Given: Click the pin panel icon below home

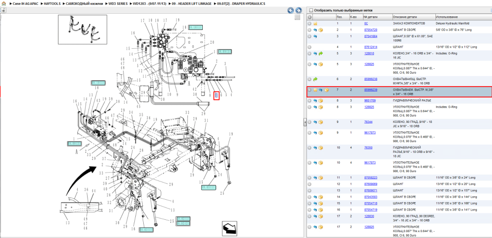Looking at the screenshot, I should point(3,10).
